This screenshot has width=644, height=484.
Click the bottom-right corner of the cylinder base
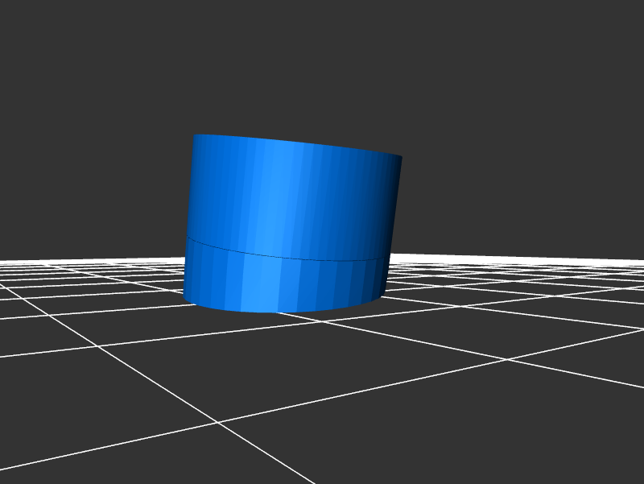coord(385,295)
